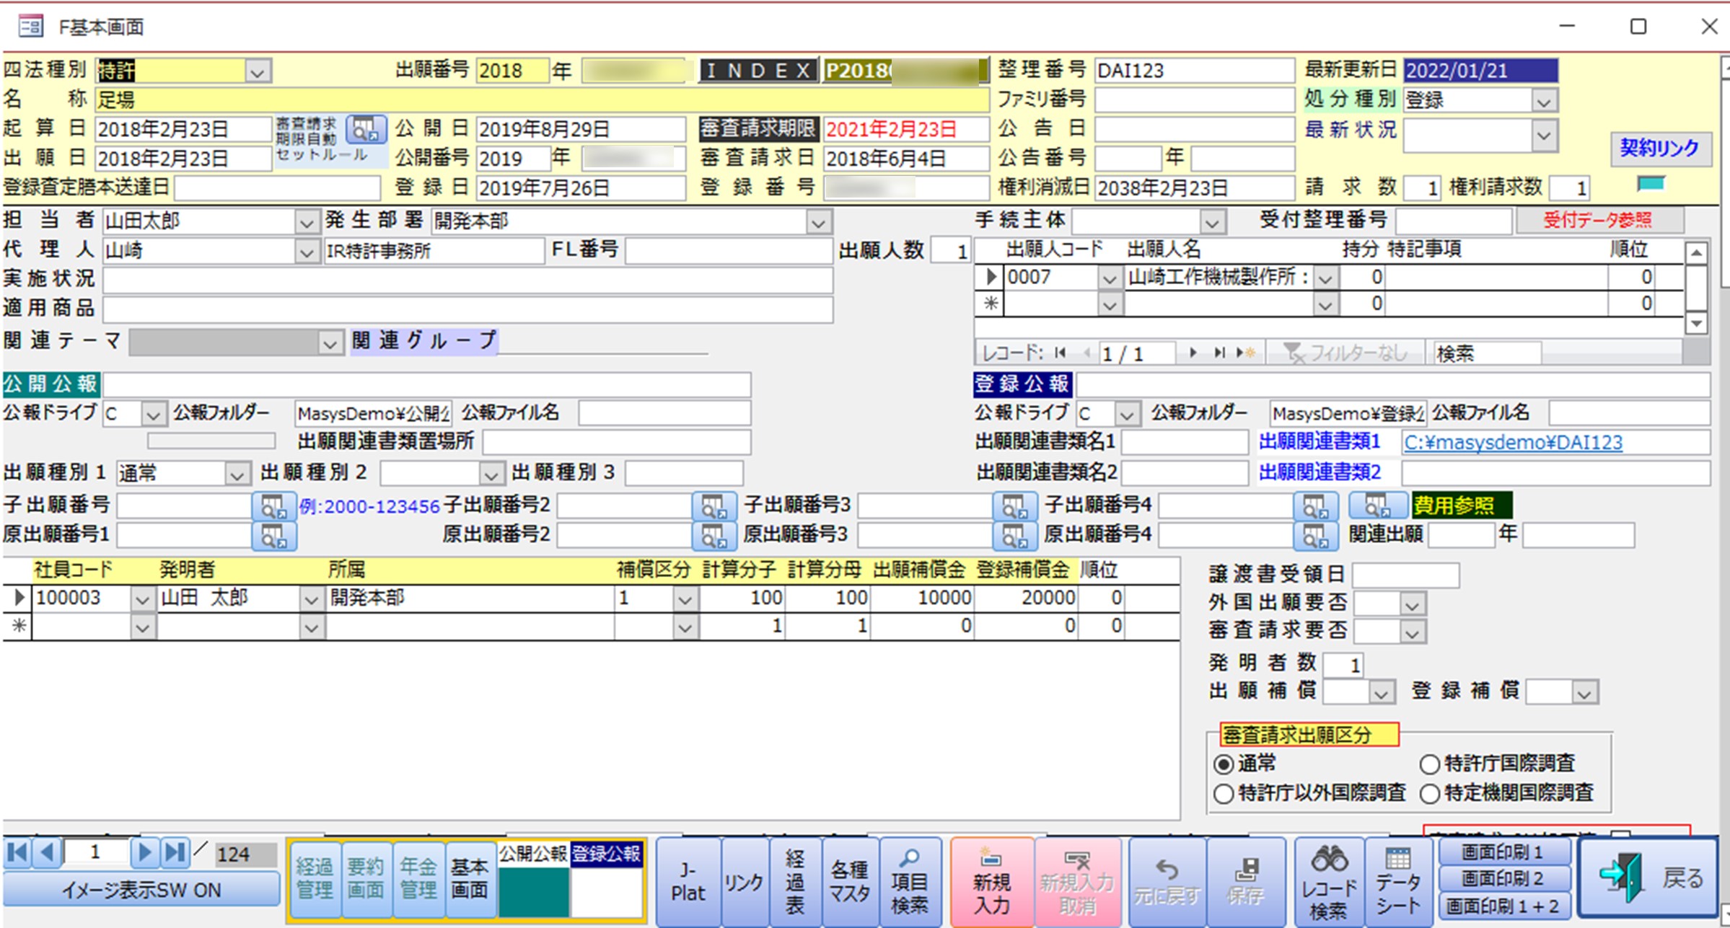Choose the 特定機関国際調査 radio button
The width and height of the screenshot is (1730, 928).
pyautogui.click(x=1429, y=794)
